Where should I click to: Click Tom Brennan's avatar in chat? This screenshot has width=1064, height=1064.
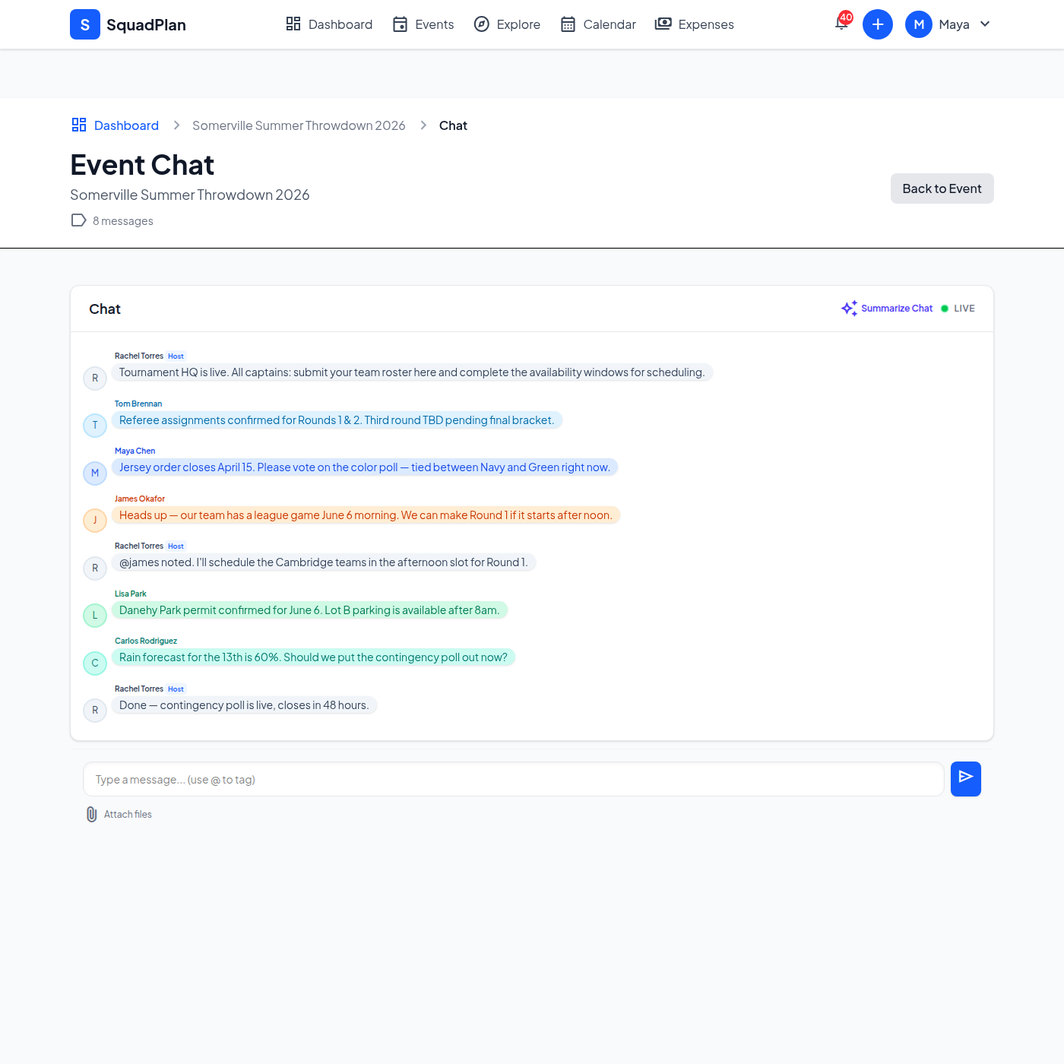pyautogui.click(x=95, y=425)
